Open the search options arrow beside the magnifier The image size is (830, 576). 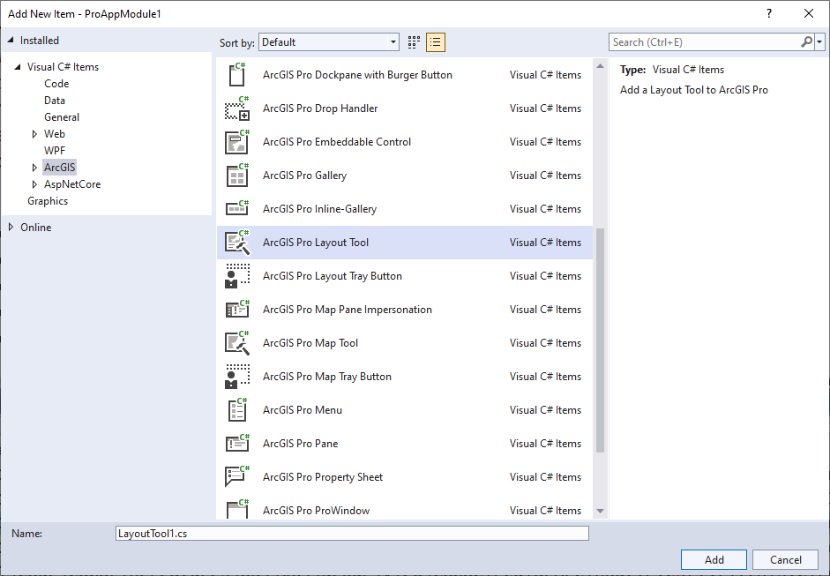pos(819,41)
